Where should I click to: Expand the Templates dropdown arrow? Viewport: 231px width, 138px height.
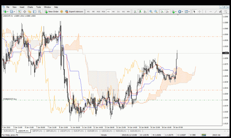(x=189, y=11)
